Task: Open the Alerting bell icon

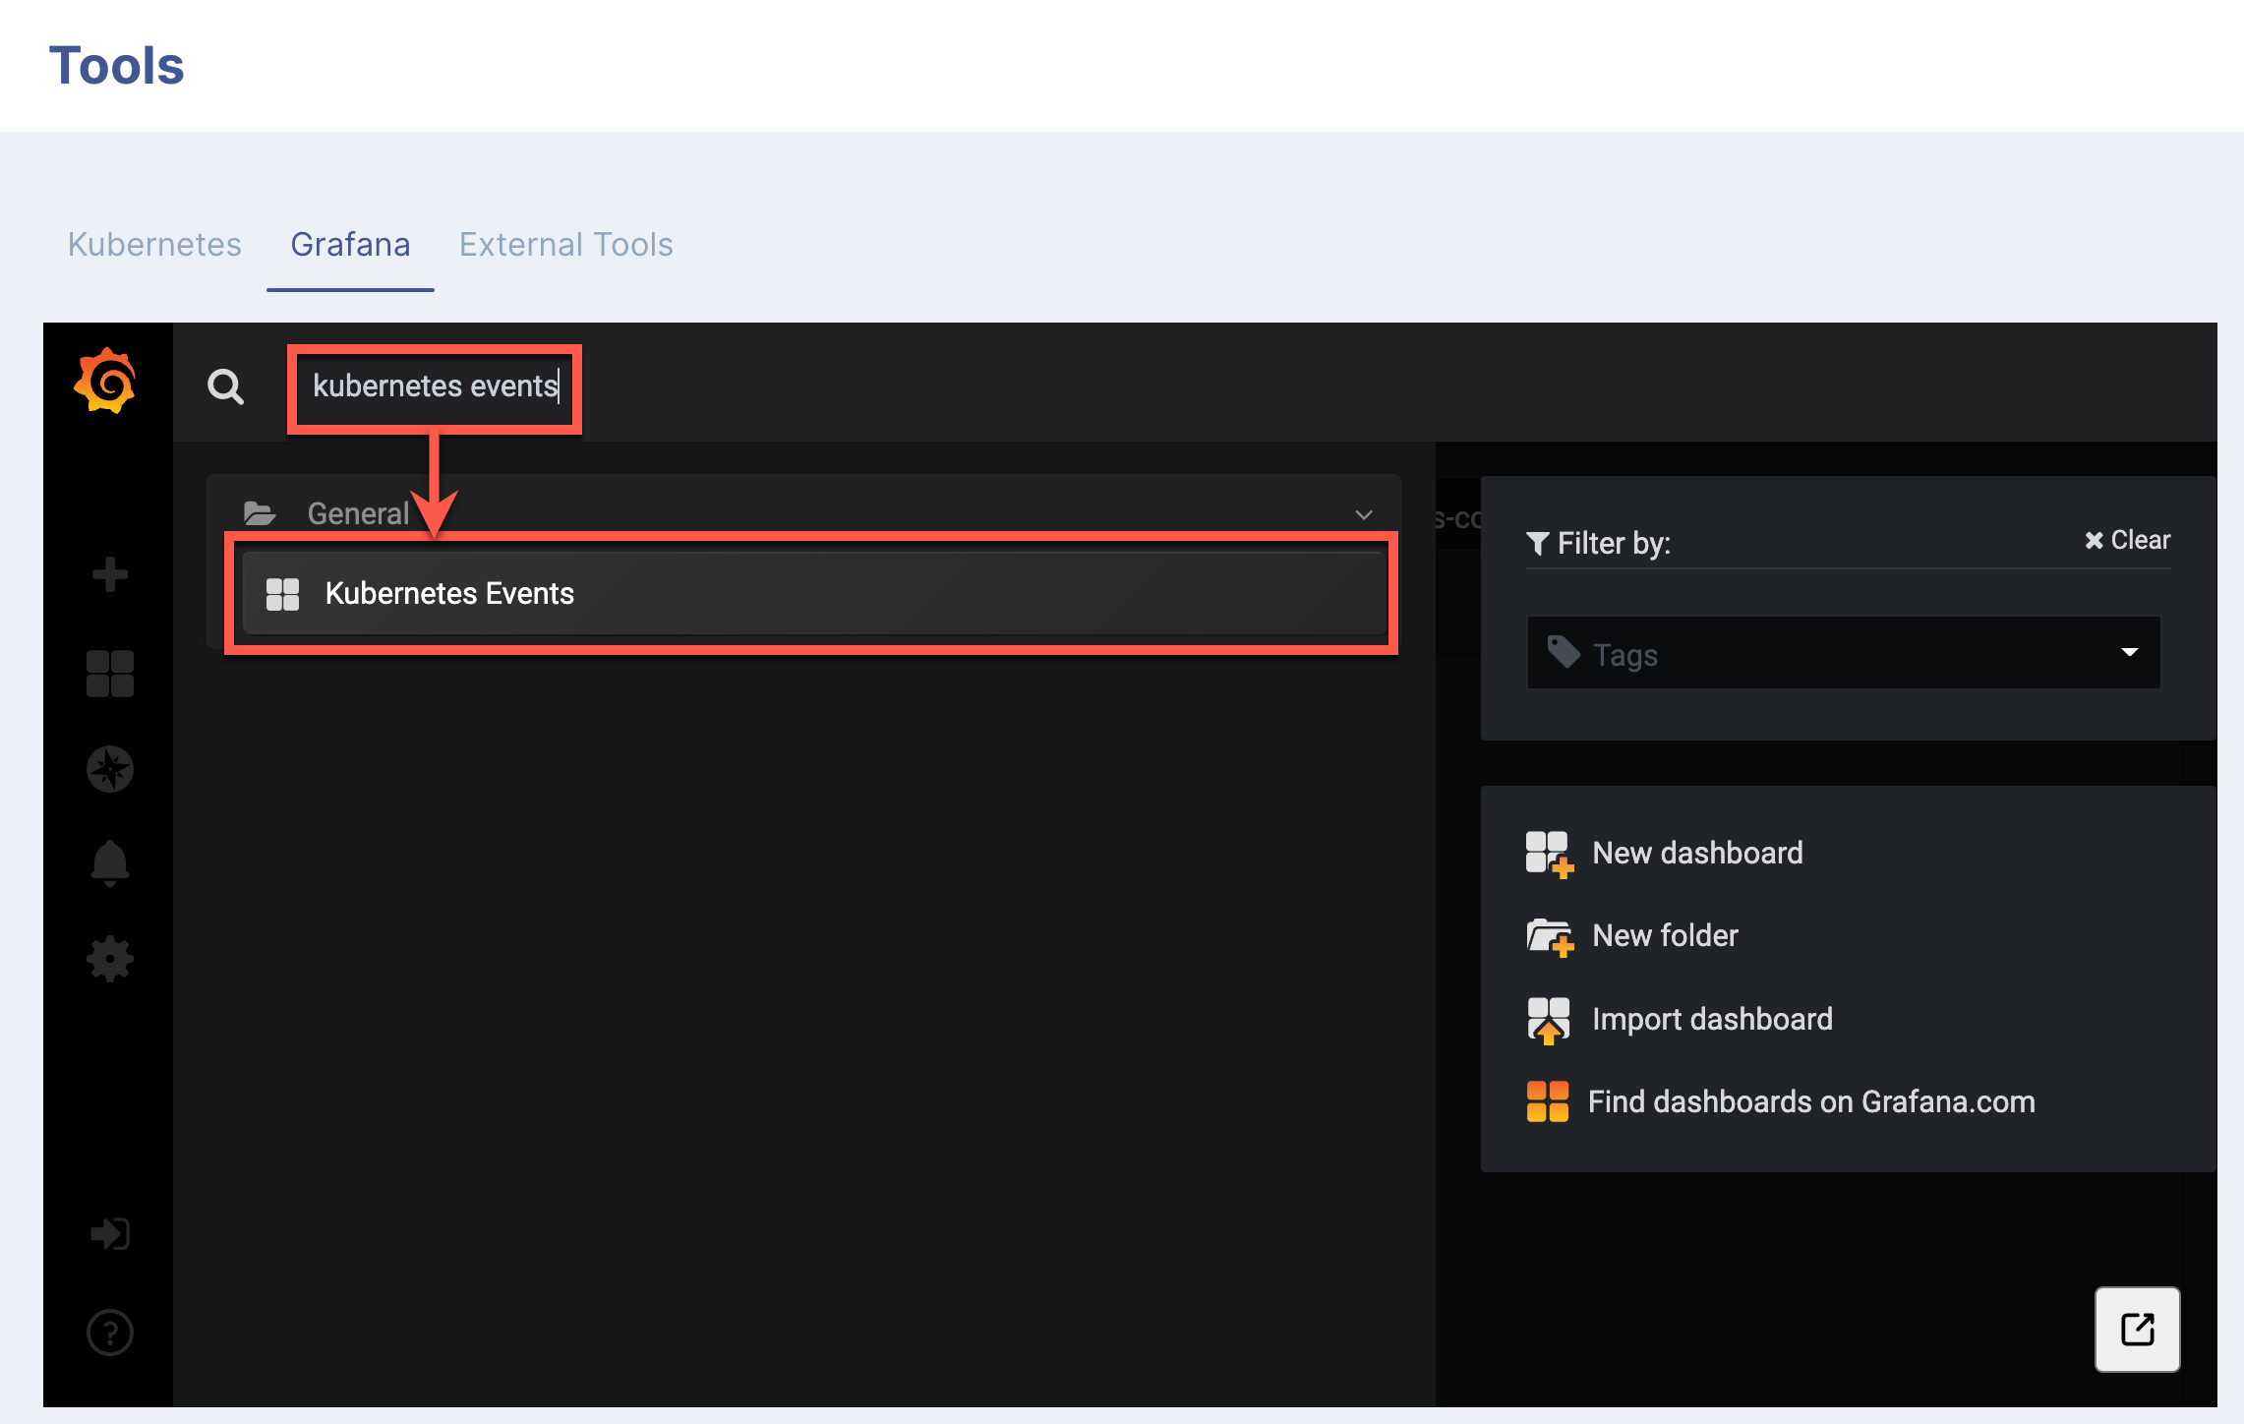Action: tap(109, 863)
